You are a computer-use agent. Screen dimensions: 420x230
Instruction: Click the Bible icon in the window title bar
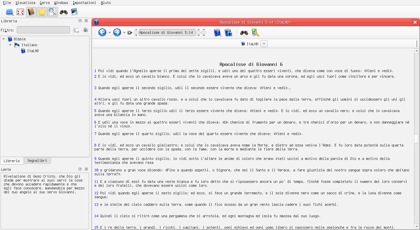96,22
